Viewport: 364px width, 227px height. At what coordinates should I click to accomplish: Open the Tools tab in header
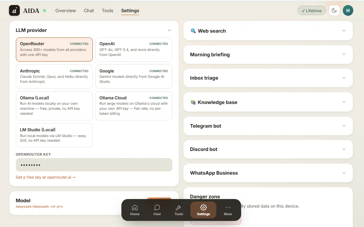(108, 11)
